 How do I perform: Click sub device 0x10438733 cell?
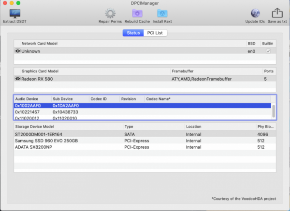tap(65, 112)
